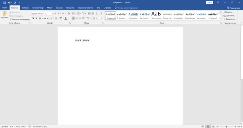Apply the red font color
Image resolution: width=243 pixels, height=128 pixels.
pyautogui.click(x=66, y=18)
